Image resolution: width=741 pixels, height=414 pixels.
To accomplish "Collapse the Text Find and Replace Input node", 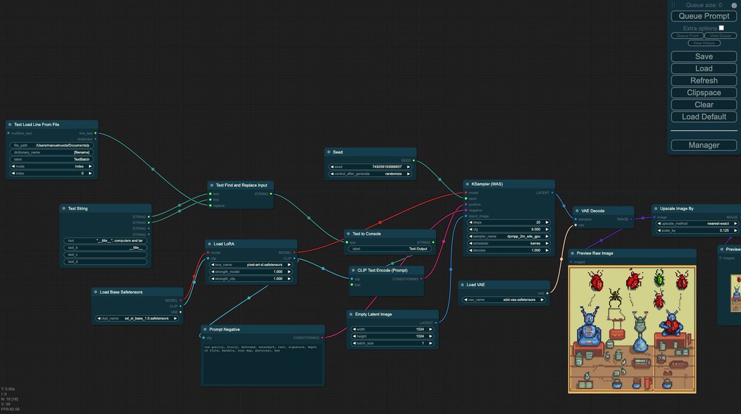I will [x=212, y=185].
